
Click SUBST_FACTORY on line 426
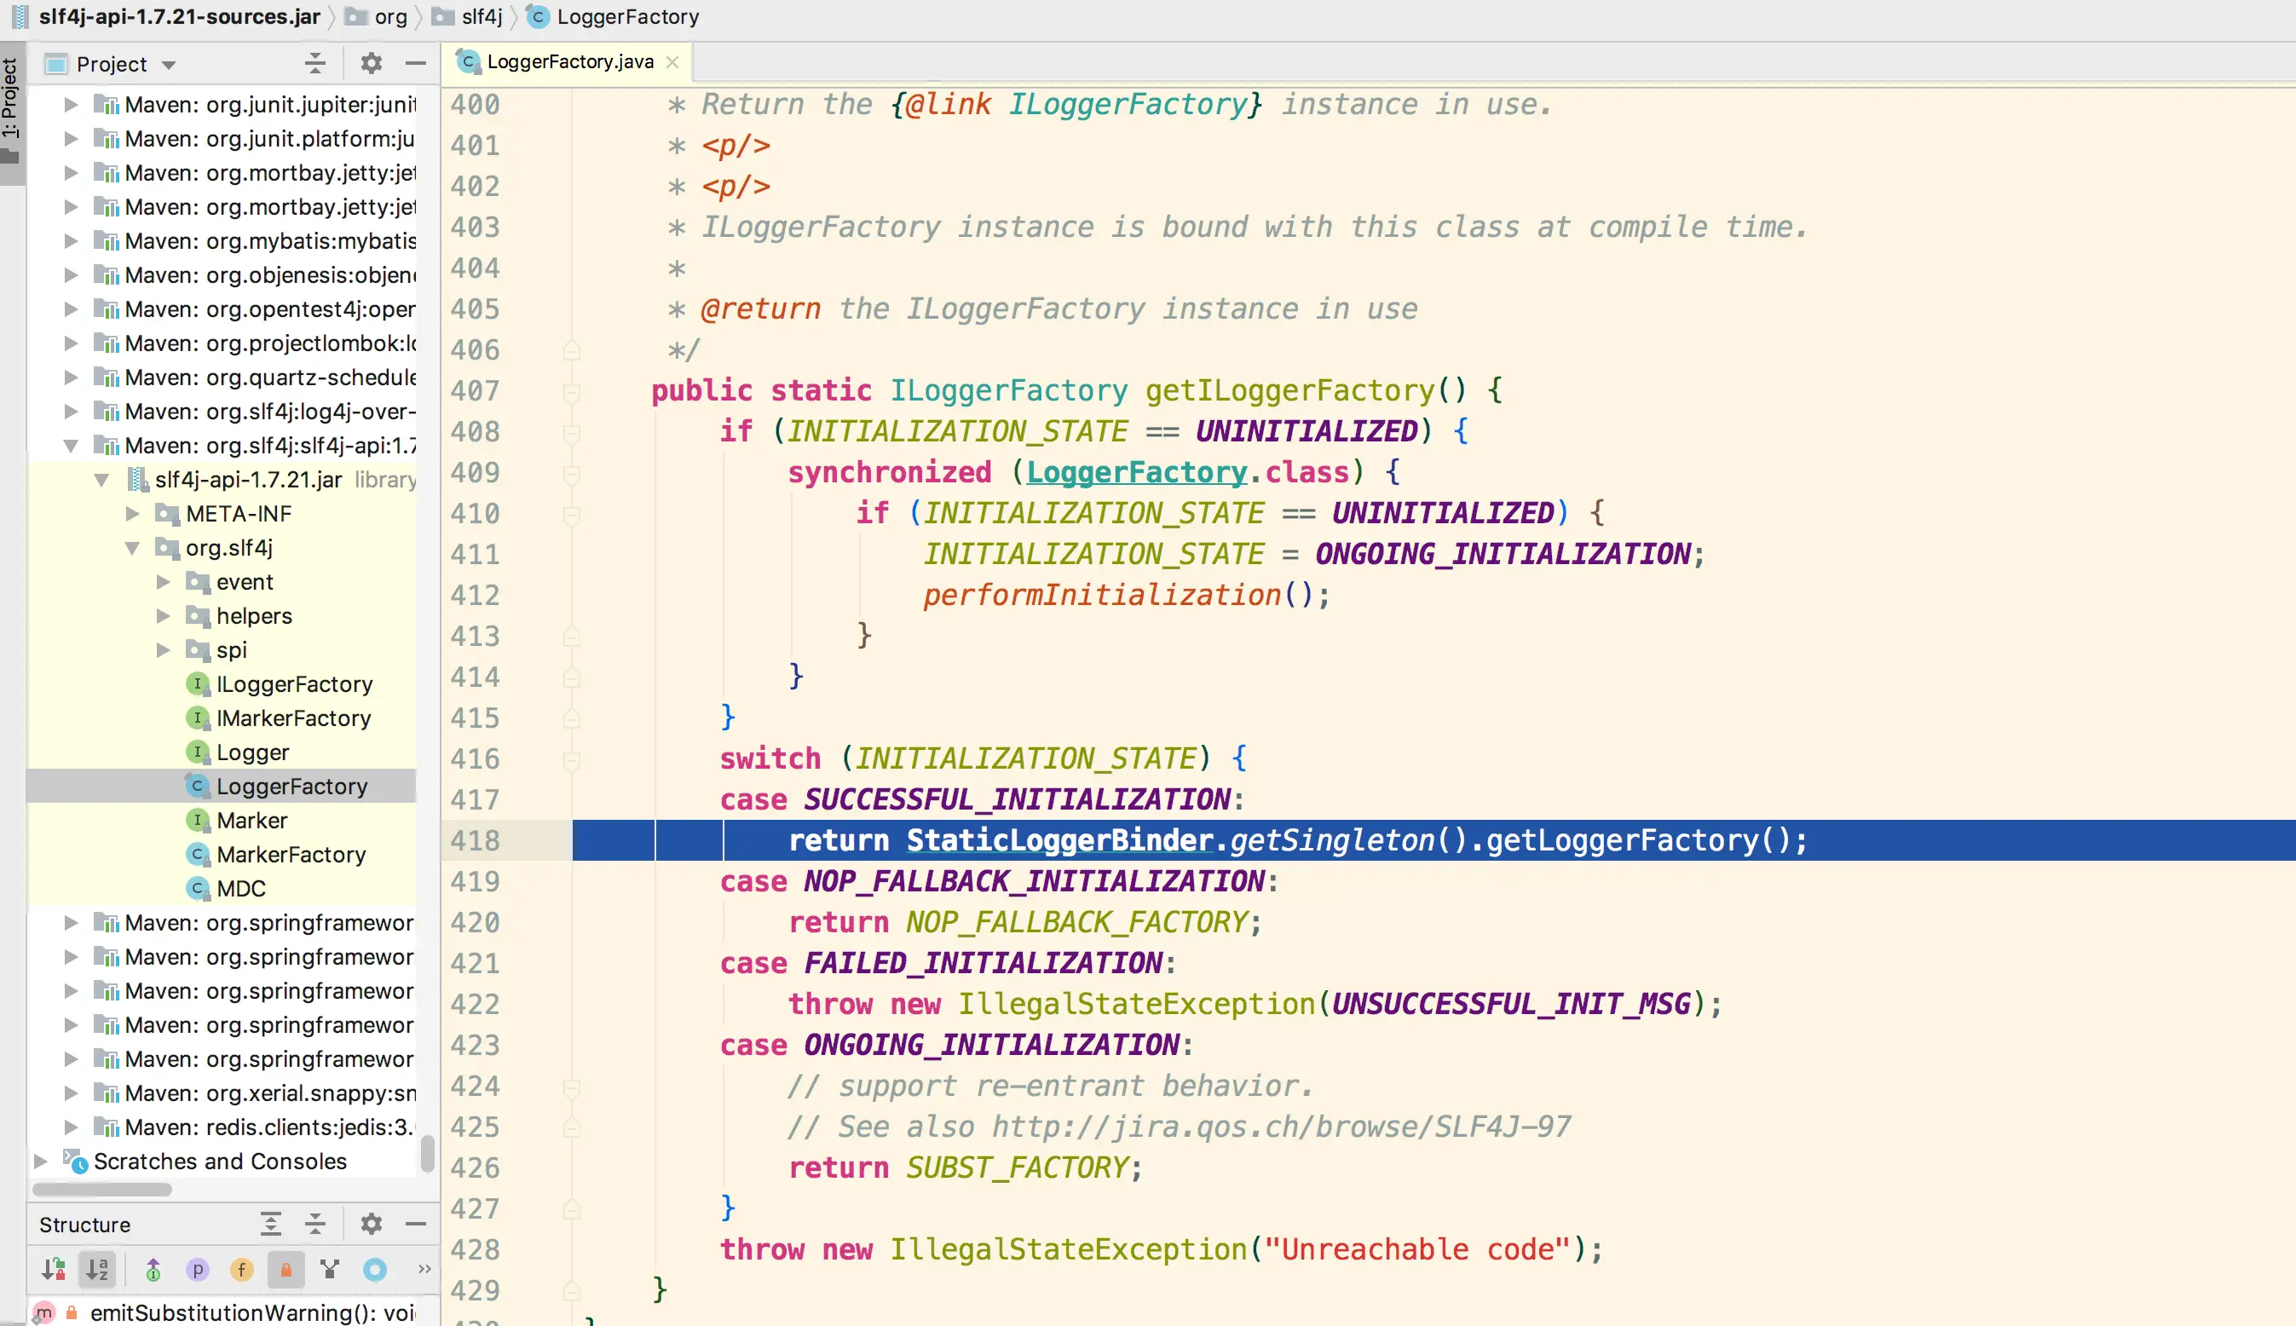point(1018,1168)
